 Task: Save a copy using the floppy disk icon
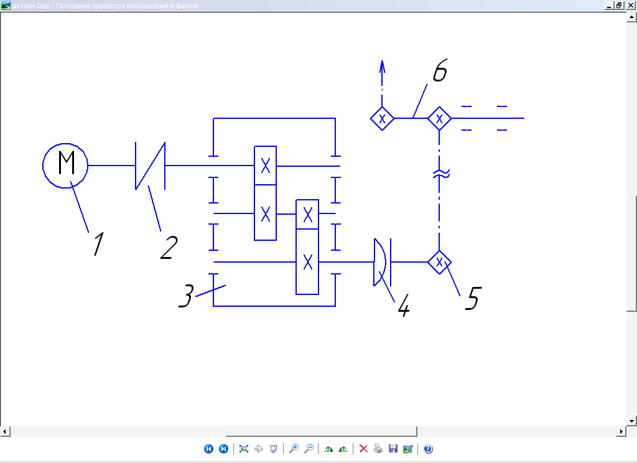pyautogui.click(x=393, y=449)
